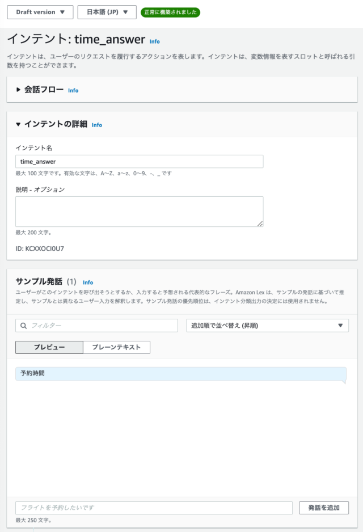Viewport: 363px width, 532px height.
Task: Click Info link beside サンプル発話
Action: click(x=88, y=282)
